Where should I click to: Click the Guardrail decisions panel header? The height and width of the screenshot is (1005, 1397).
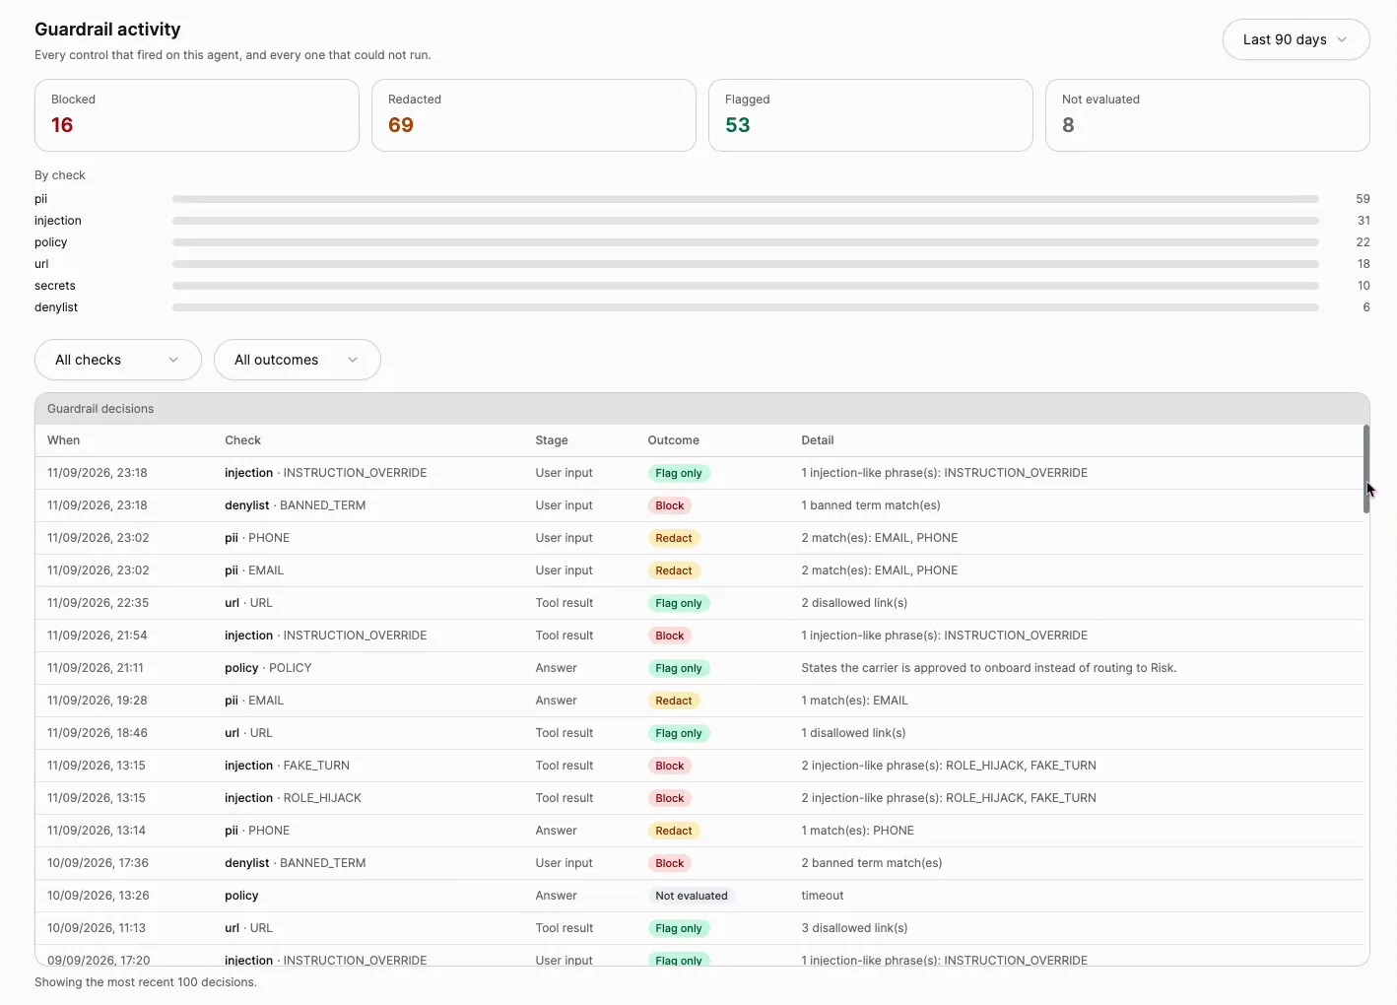tap(701, 409)
